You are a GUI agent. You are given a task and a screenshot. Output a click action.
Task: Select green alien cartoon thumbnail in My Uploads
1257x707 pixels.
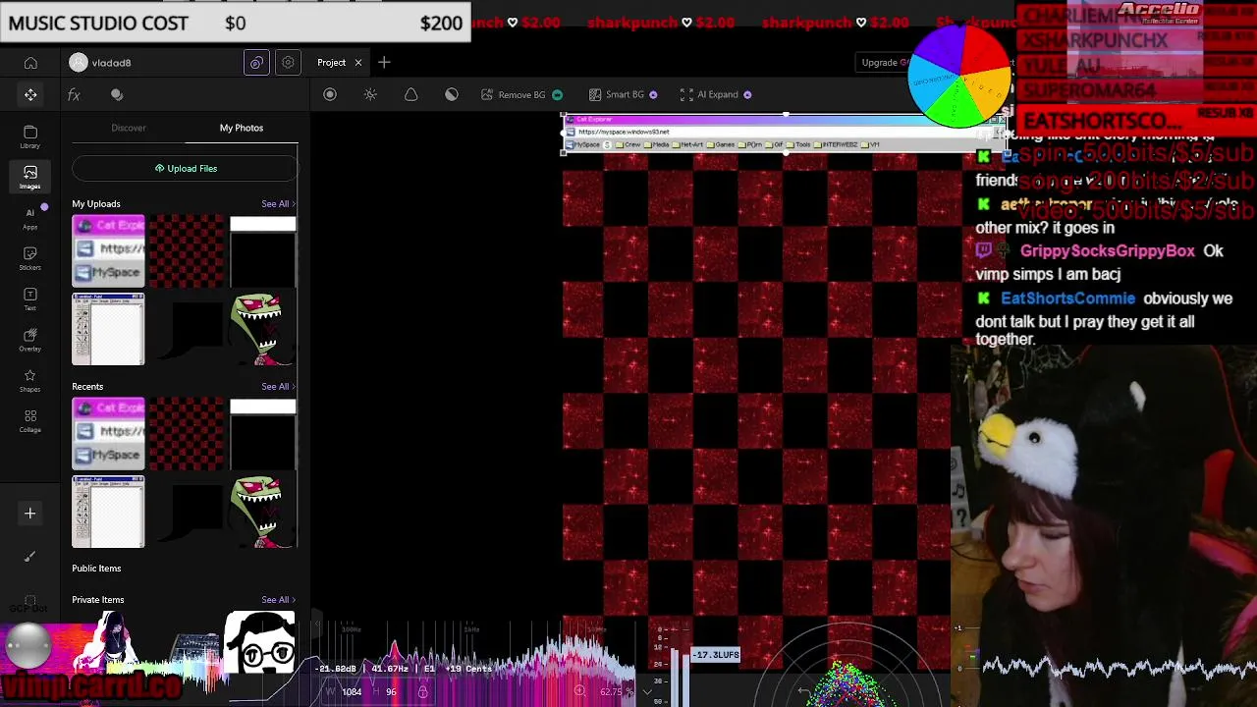[x=262, y=329]
